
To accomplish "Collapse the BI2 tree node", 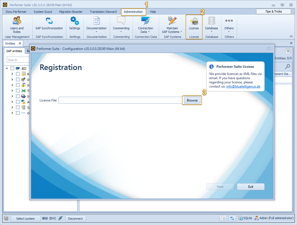I will coord(6,68).
